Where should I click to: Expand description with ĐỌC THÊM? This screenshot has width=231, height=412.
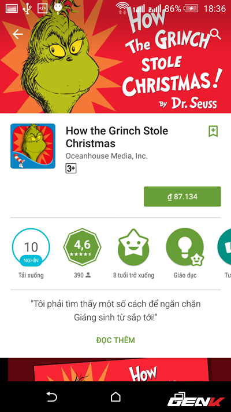115,340
